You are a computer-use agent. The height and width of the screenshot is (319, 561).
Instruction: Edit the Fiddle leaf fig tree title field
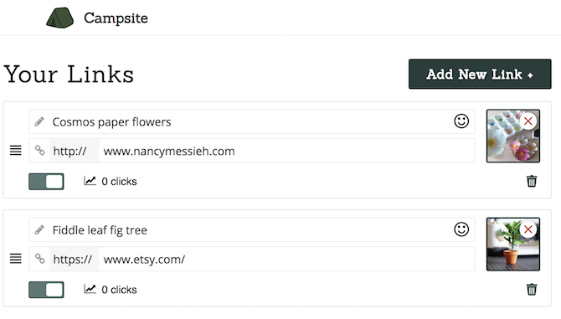[252, 229]
